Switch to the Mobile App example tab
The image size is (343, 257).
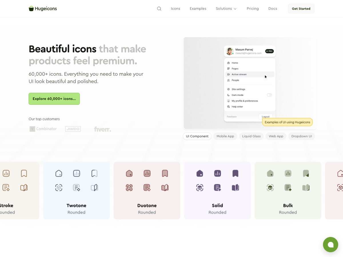tap(225, 136)
